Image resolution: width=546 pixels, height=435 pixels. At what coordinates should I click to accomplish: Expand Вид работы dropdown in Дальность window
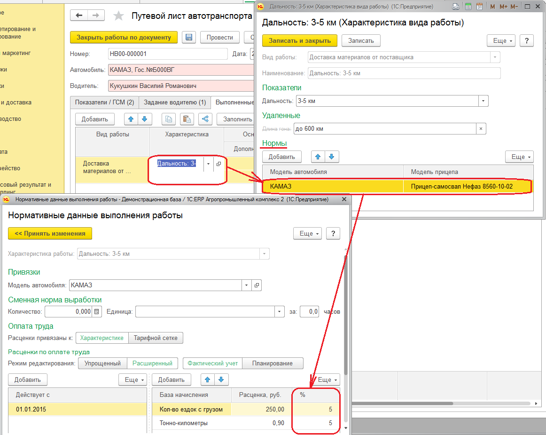pyautogui.click(x=495, y=57)
